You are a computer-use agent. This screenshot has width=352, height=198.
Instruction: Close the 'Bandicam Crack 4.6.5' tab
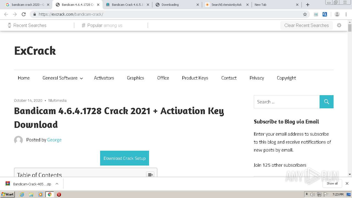(148, 5)
